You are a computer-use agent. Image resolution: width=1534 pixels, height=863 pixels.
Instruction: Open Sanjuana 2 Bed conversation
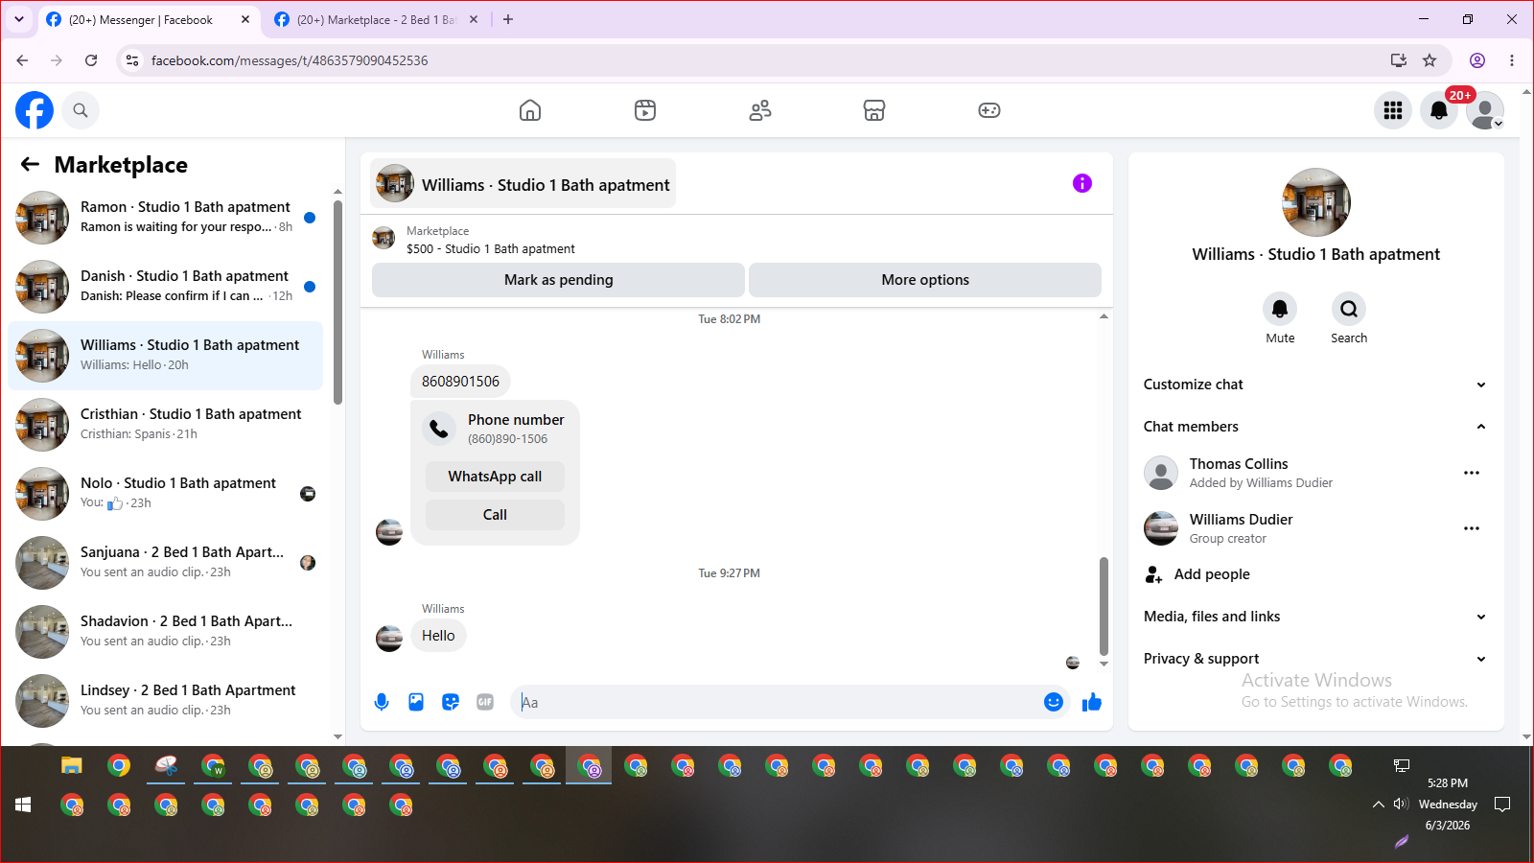click(x=165, y=563)
